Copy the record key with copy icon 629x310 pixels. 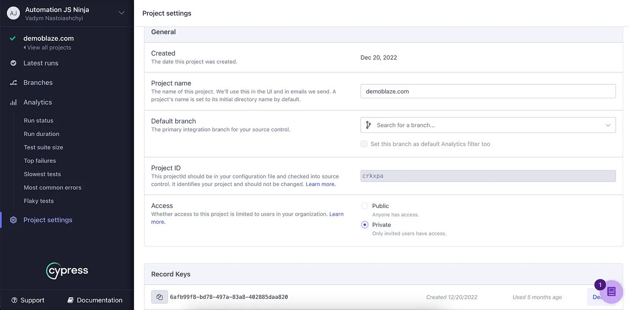pyautogui.click(x=159, y=297)
